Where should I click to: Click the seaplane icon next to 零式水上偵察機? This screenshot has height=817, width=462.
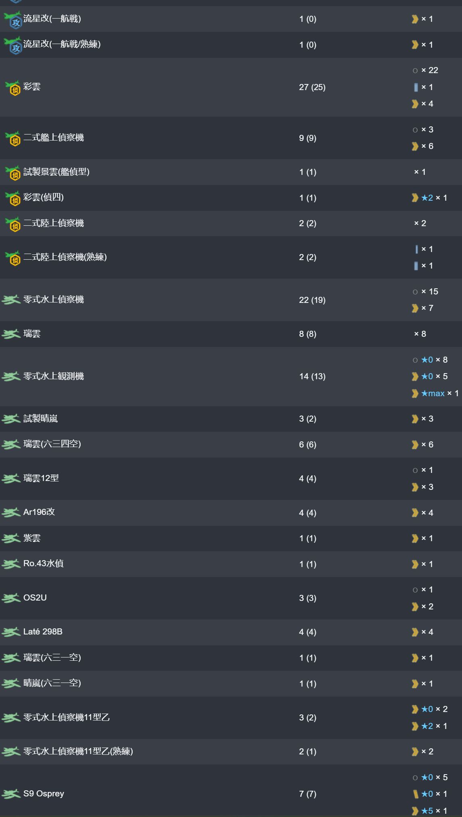coord(11,300)
